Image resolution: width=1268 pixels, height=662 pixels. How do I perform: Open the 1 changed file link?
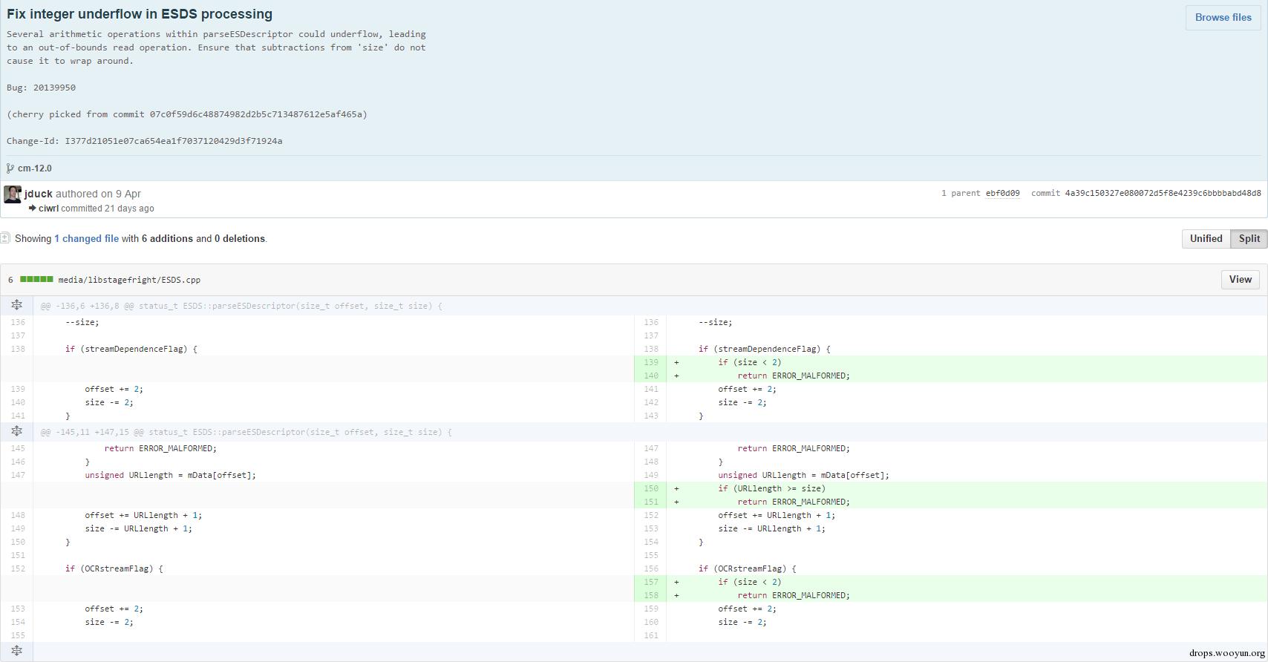(x=86, y=238)
